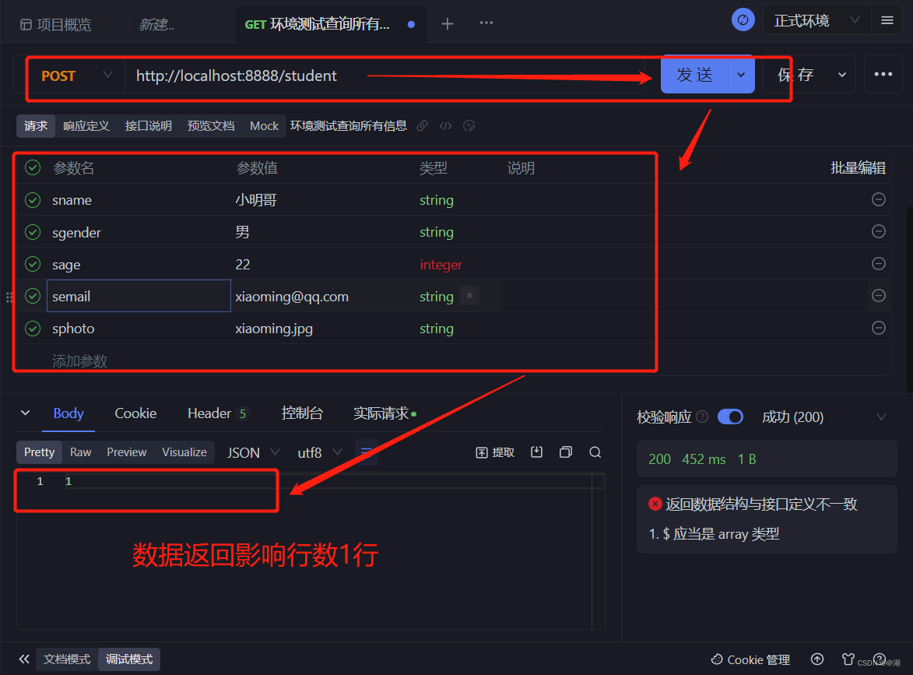Image resolution: width=913 pixels, height=675 pixels.
Task: Open the Cookie response tab
Action: (x=135, y=413)
